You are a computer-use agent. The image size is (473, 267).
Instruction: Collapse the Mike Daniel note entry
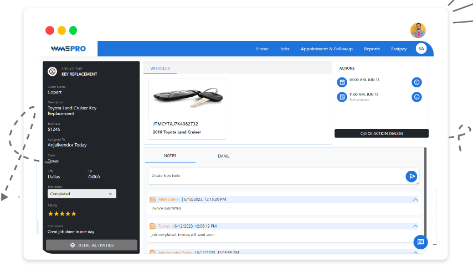pyautogui.click(x=415, y=199)
